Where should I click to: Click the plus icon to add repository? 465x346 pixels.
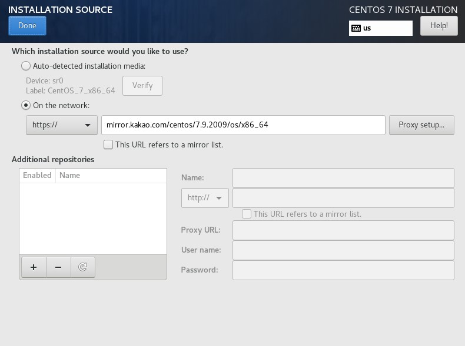pos(34,267)
